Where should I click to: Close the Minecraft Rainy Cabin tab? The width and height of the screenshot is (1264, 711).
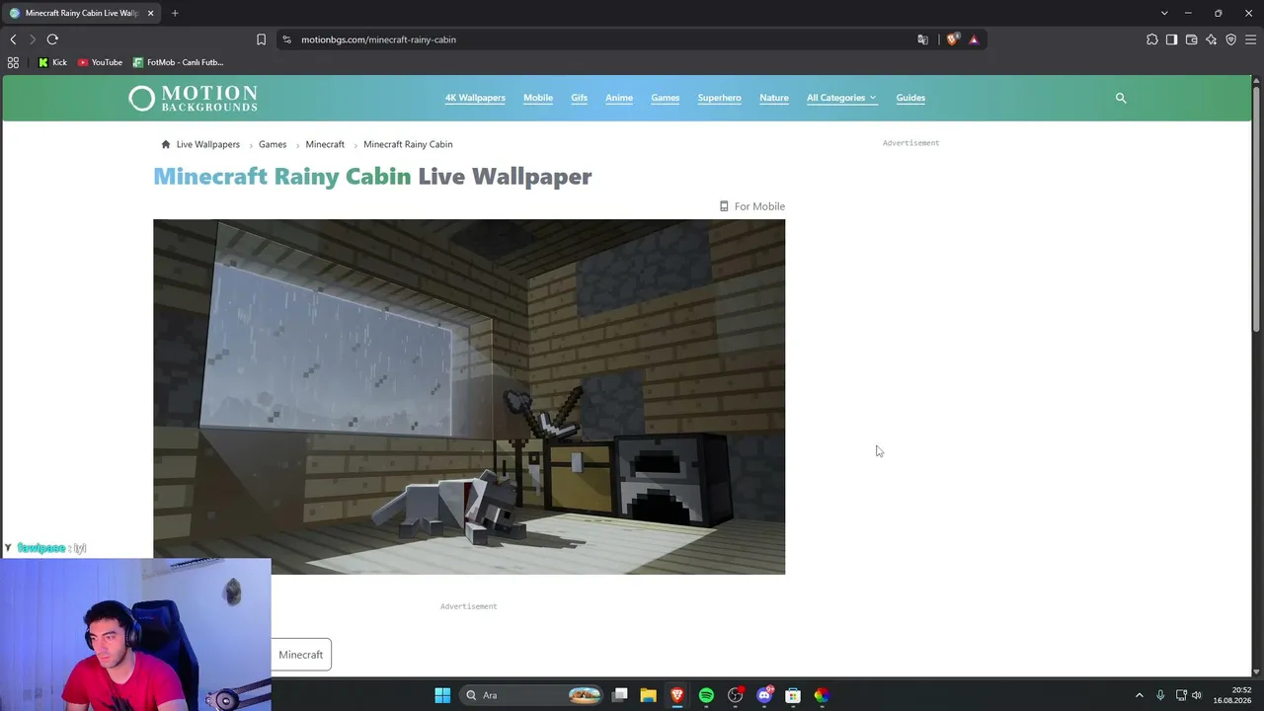tap(150, 13)
